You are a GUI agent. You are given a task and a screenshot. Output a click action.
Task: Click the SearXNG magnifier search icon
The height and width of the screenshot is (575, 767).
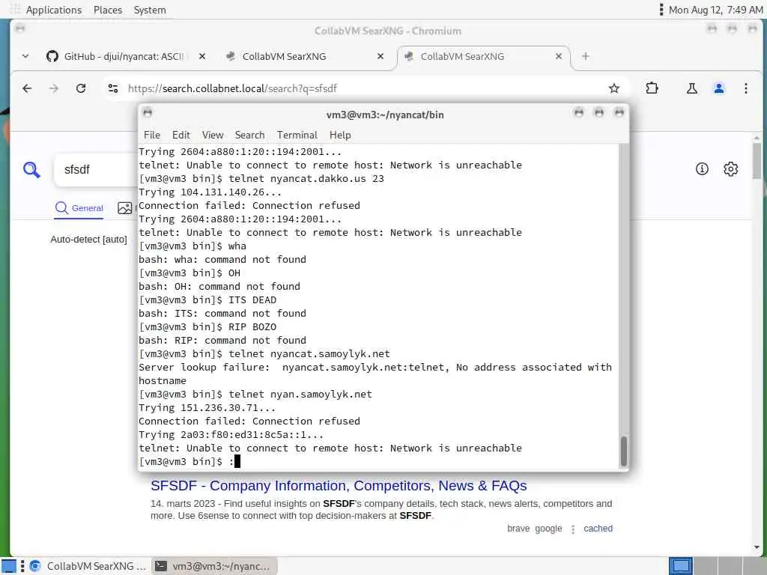click(x=31, y=170)
